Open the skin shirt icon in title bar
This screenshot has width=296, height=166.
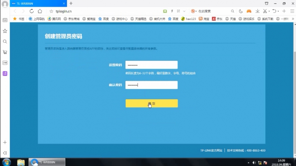tap(266, 3)
